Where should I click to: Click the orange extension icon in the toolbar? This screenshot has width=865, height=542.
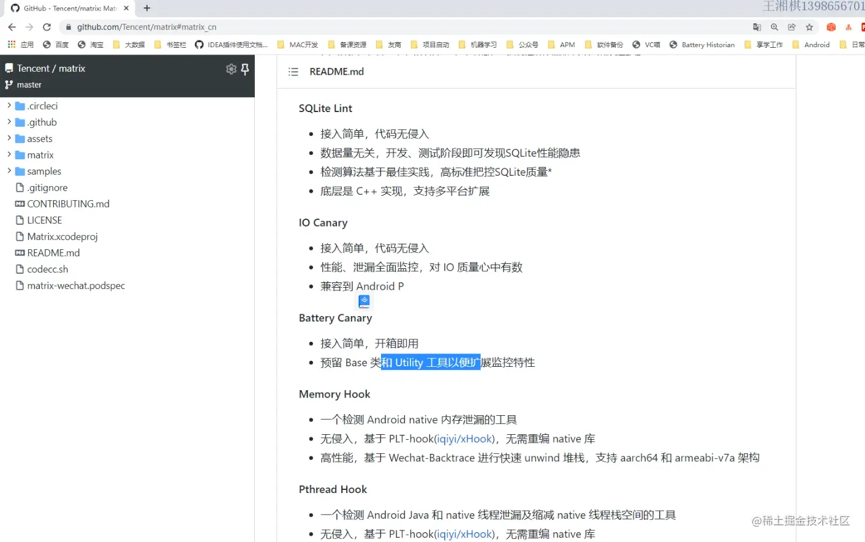pyautogui.click(x=848, y=27)
